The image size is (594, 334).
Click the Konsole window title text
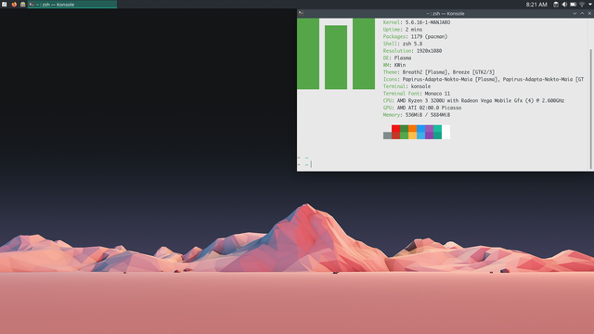445,14
